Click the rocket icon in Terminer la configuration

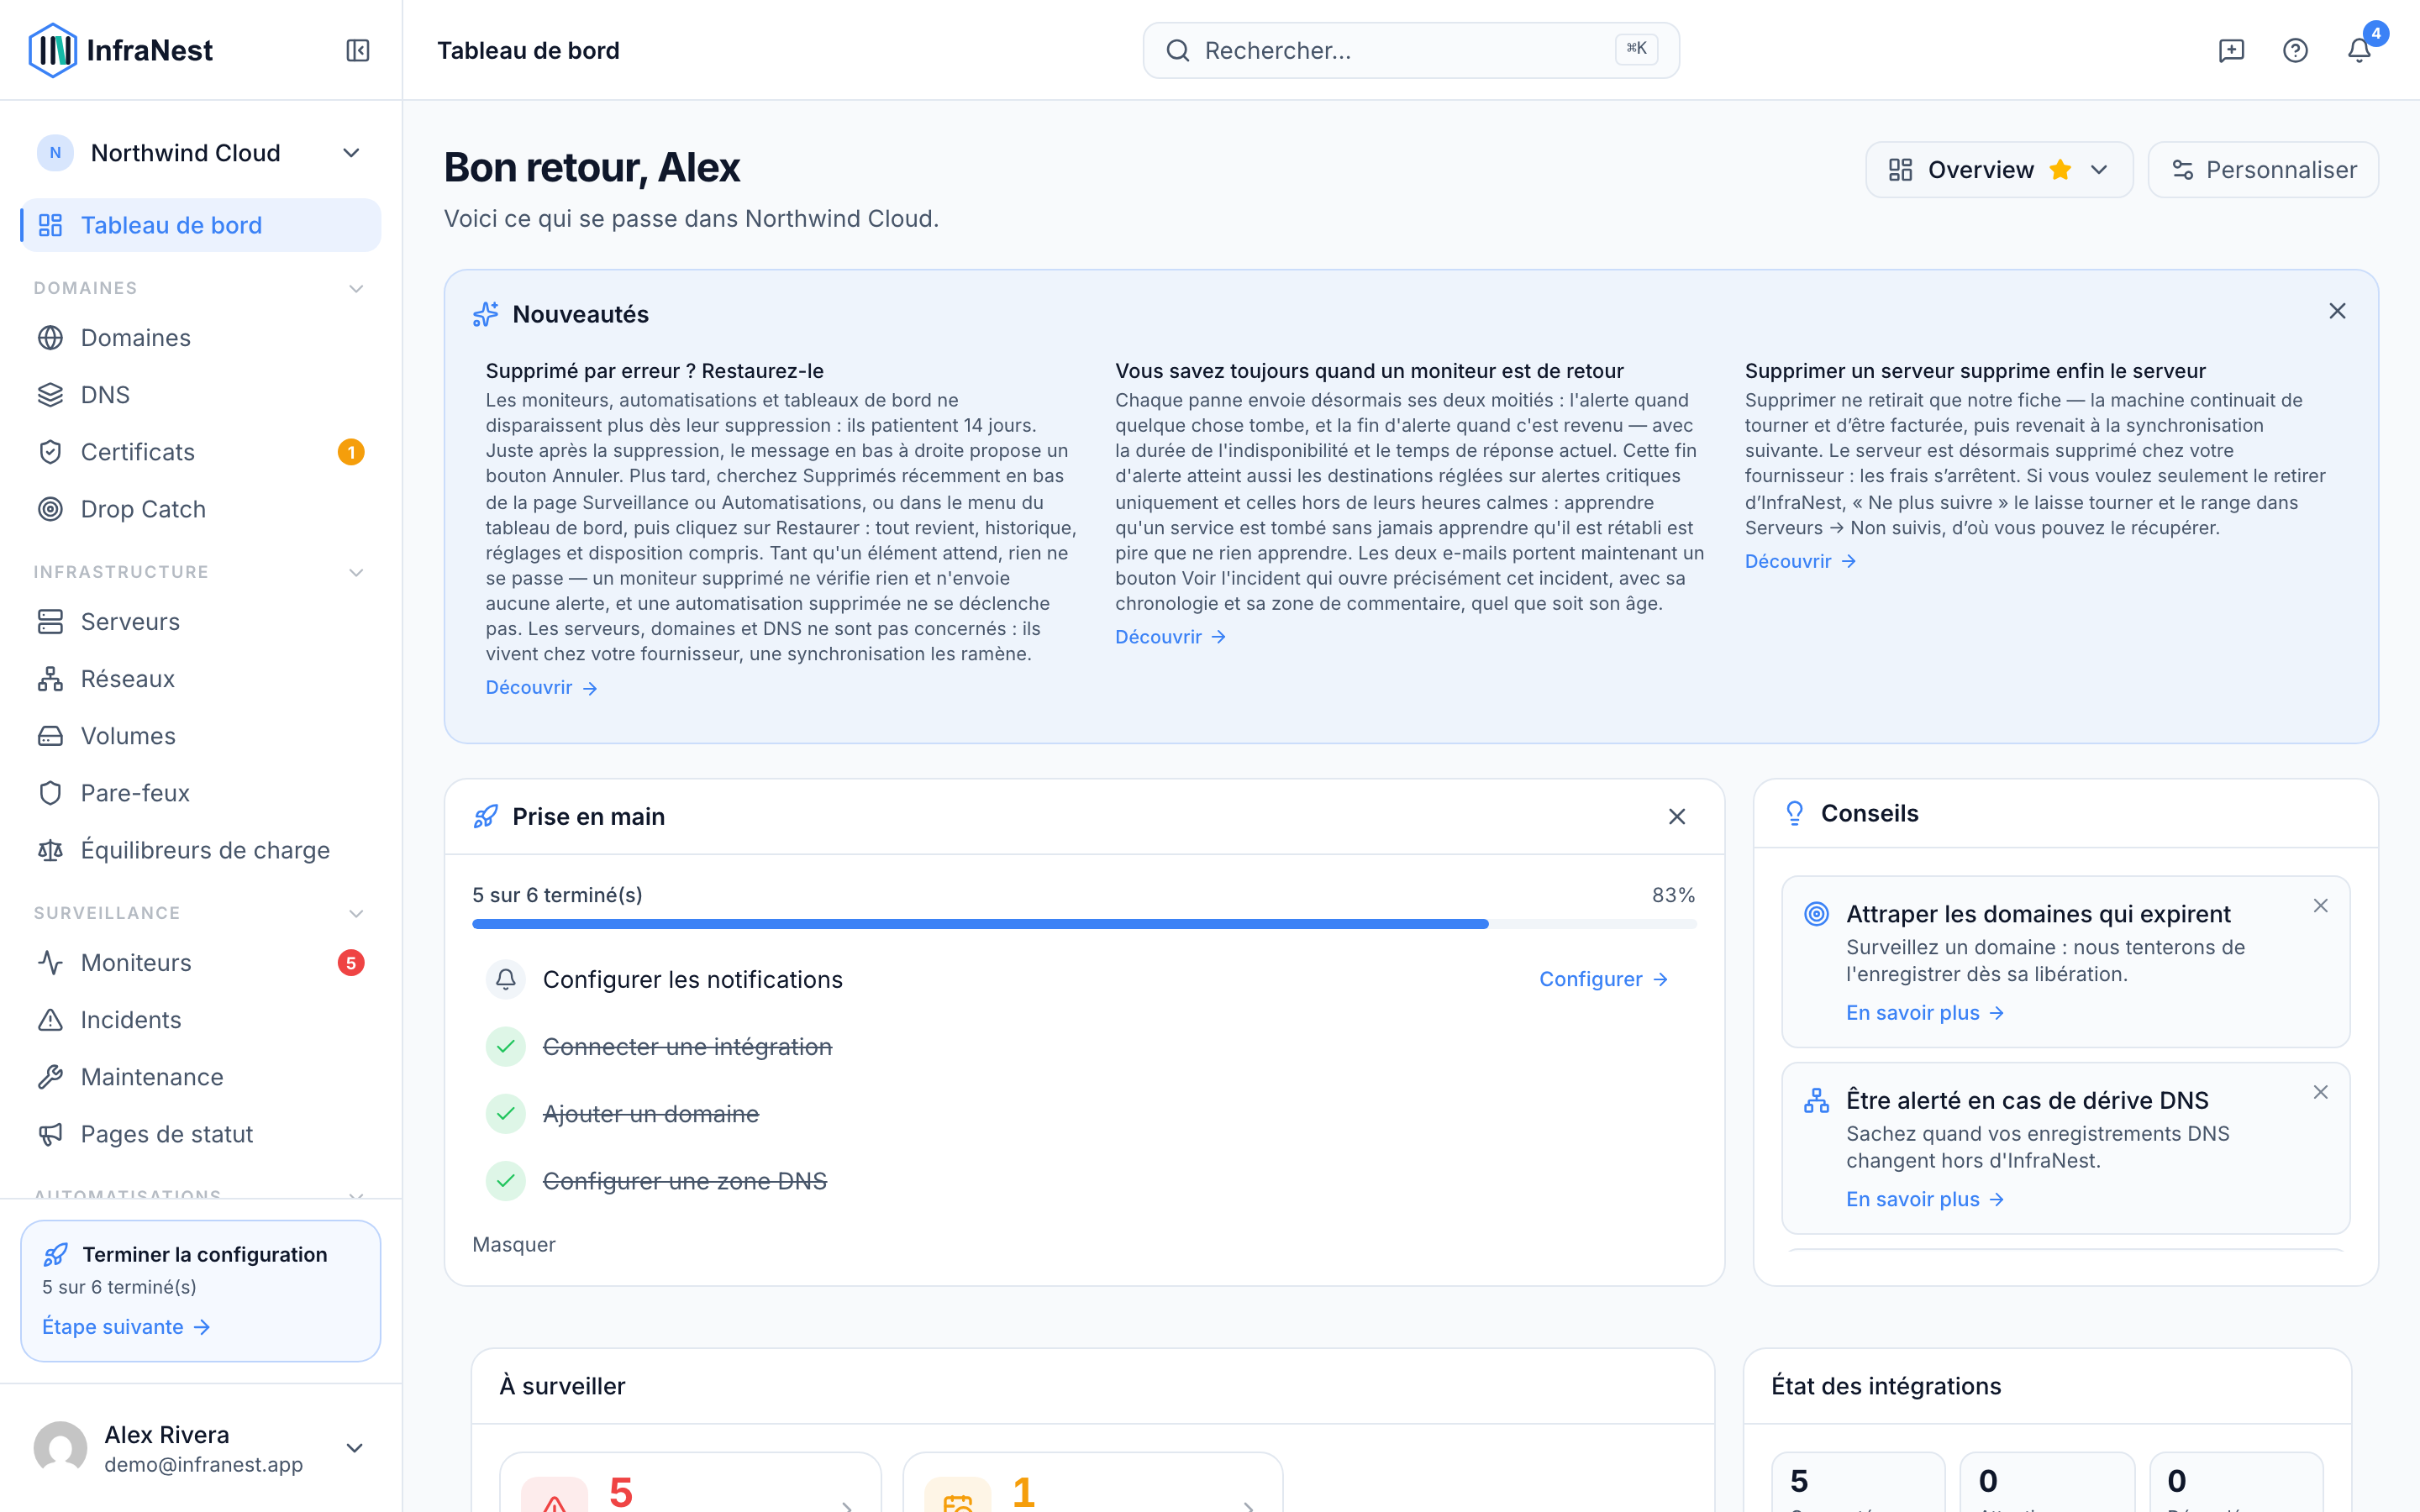tap(56, 1254)
